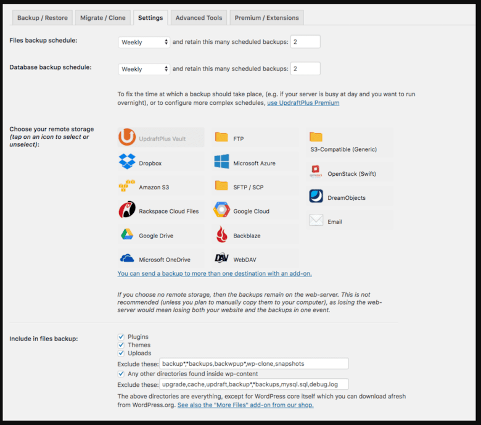Edit the wp-content directories exclude field
481x425 pixels.
pyautogui.click(x=254, y=384)
